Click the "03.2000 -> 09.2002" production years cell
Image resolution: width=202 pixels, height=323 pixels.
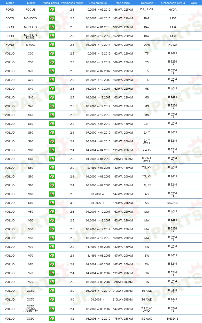coord(98,309)
